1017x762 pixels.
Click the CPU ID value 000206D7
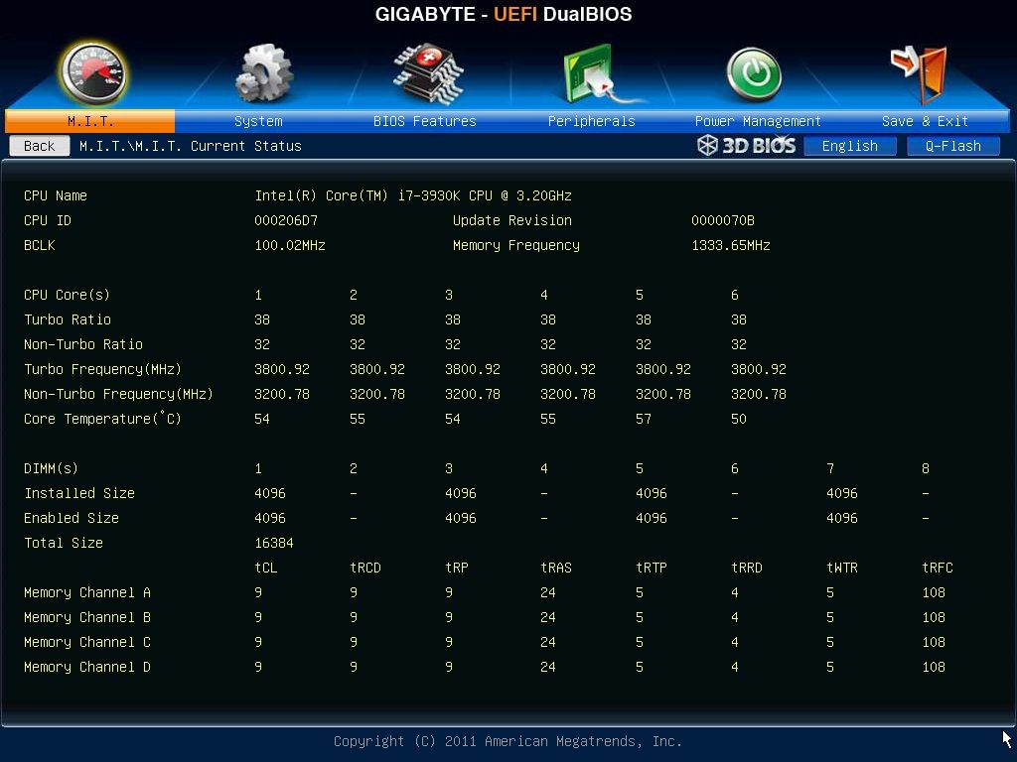pos(286,220)
